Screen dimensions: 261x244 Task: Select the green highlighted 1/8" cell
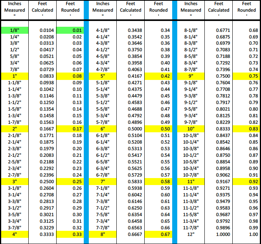tap(15, 30)
